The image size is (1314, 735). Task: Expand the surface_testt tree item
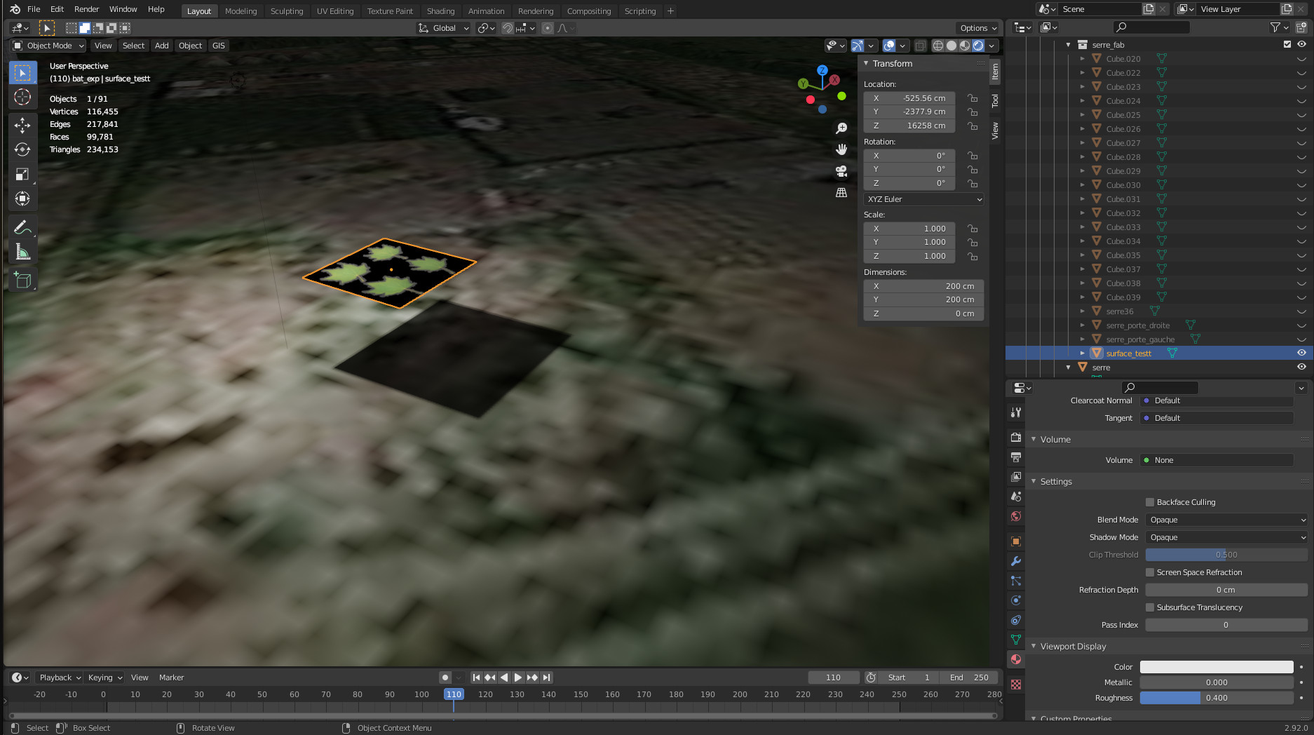1083,353
